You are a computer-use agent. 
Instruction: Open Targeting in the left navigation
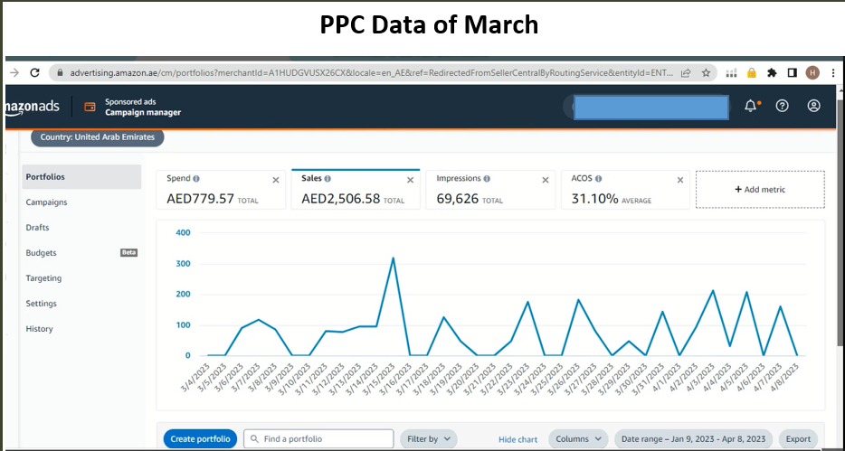[x=43, y=278]
